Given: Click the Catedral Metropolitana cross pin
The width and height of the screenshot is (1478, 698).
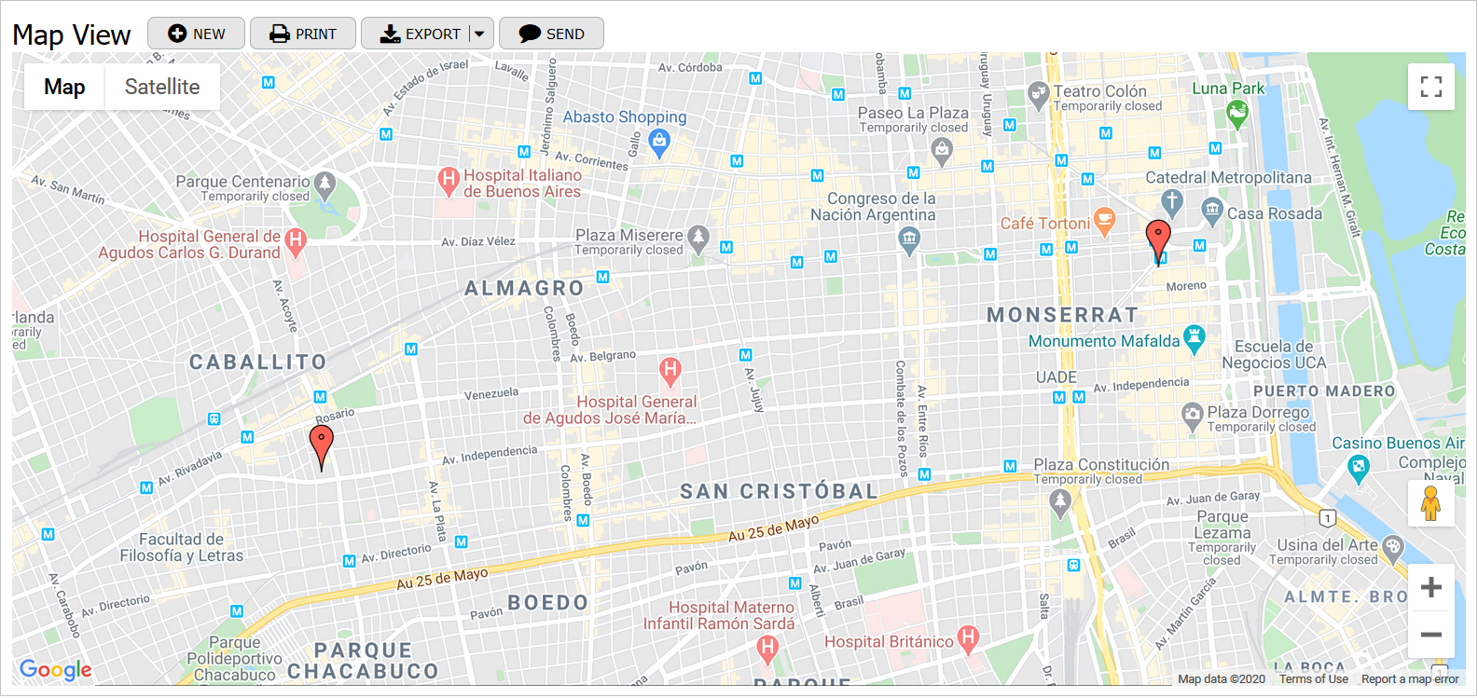Looking at the screenshot, I should click(x=1172, y=202).
